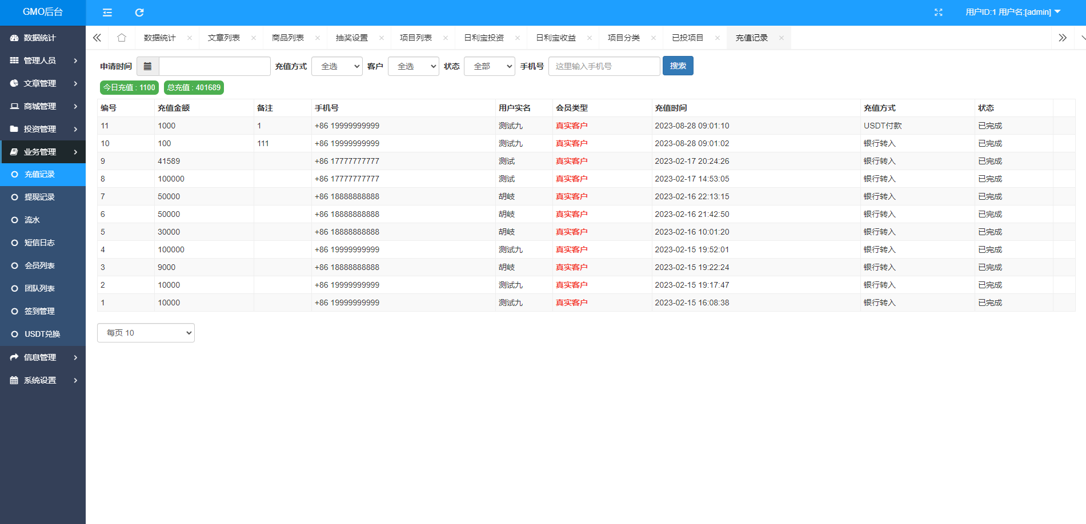This screenshot has height=524, width=1086.
Task: Select 会员列表 from the sidebar
Action: (x=39, y=265)
